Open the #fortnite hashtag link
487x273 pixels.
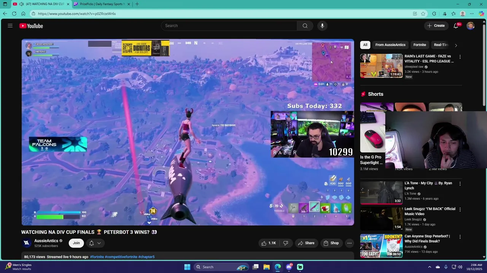(97, 257)
